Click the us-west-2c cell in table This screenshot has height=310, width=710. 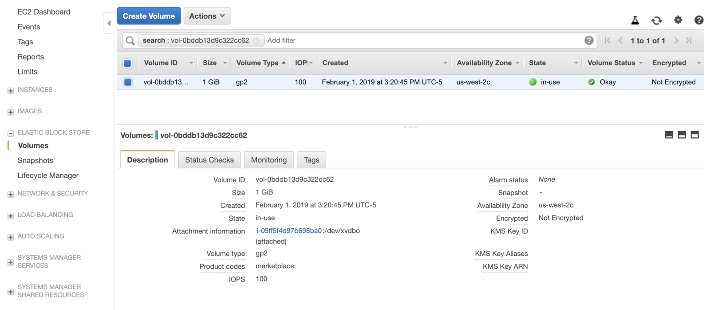473,82
